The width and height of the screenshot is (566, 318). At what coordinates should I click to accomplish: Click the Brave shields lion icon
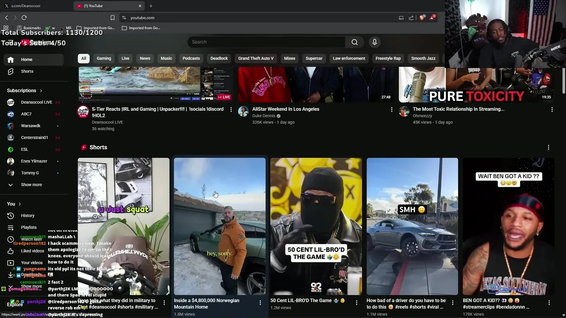tap(422, 18)
